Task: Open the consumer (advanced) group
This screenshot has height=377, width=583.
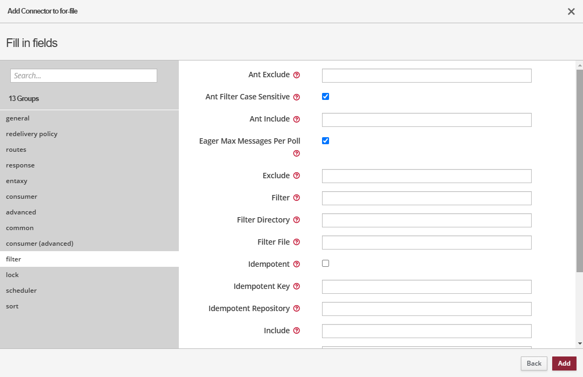Action: (39, 244)
